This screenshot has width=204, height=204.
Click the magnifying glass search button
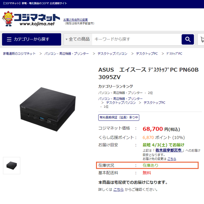pos(188,39)
